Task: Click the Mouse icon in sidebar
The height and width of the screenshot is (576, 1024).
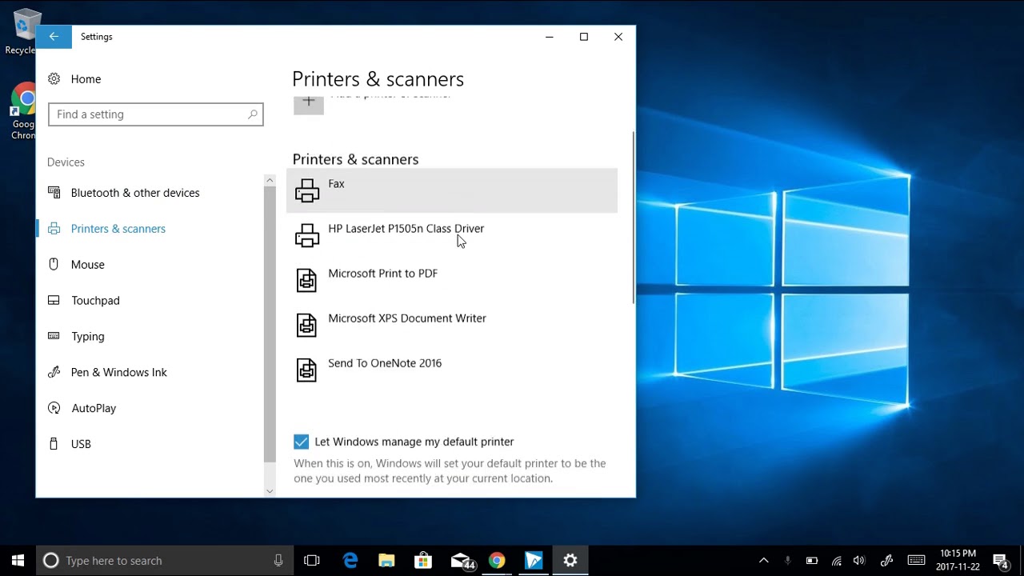Action: [54, 264]
